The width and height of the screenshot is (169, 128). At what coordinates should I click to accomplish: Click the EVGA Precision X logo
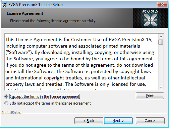click(151, 18)
